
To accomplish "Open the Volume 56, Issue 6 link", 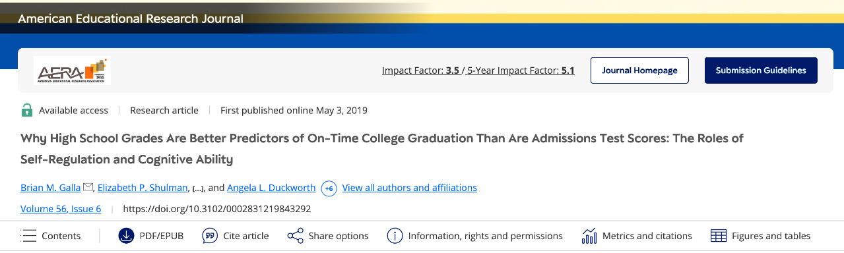I will pyautogui.click(x=61, y=209).
